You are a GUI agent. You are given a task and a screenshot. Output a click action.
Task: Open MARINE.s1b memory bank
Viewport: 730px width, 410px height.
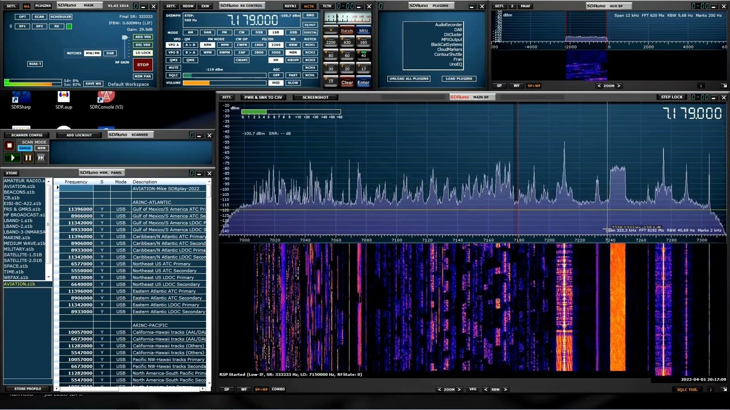[17, 238]
